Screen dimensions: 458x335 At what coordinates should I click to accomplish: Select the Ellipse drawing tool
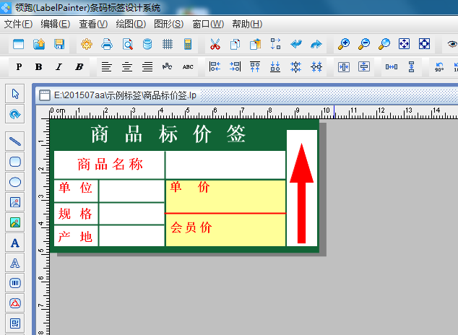15,181
